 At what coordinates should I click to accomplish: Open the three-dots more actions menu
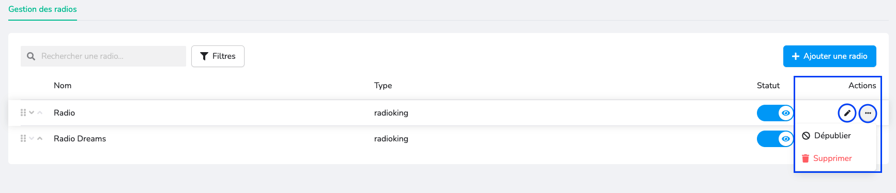click(868, 113)
